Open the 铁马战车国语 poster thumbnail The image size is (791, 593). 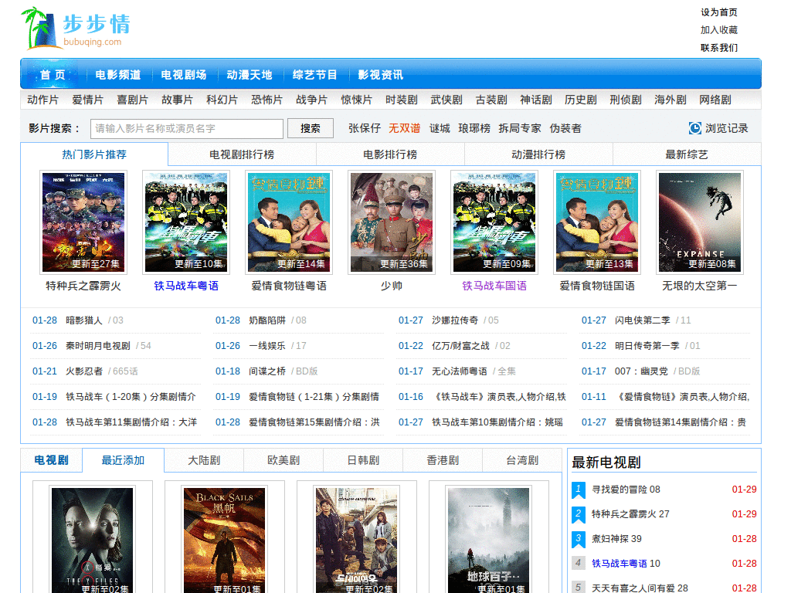point(494,222)
